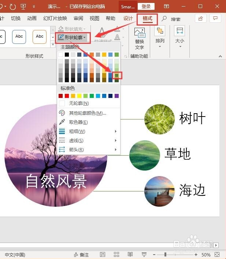Click the redo arrow icon

(x=13, y=7)
